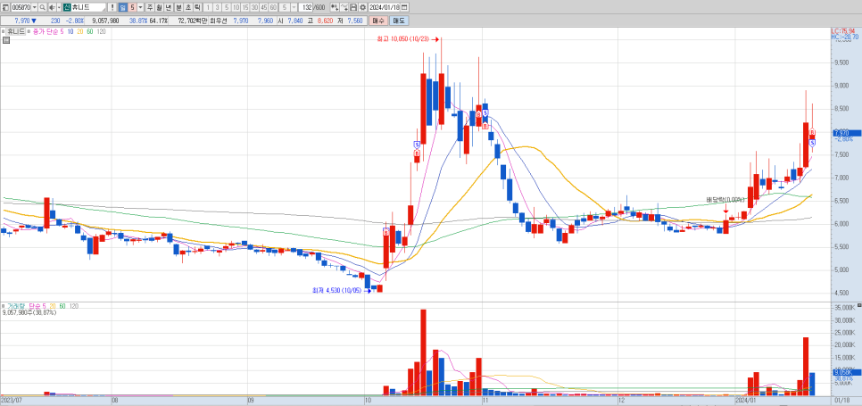Choose the 10 minute interval button
Screen dimensions: 862x406
(236, 7)
